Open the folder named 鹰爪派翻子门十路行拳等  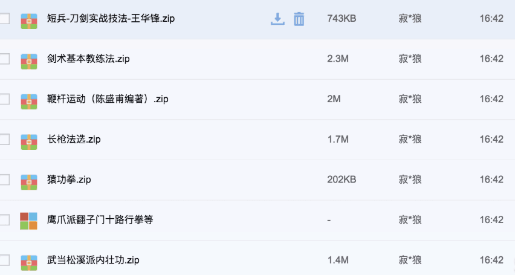100,220
